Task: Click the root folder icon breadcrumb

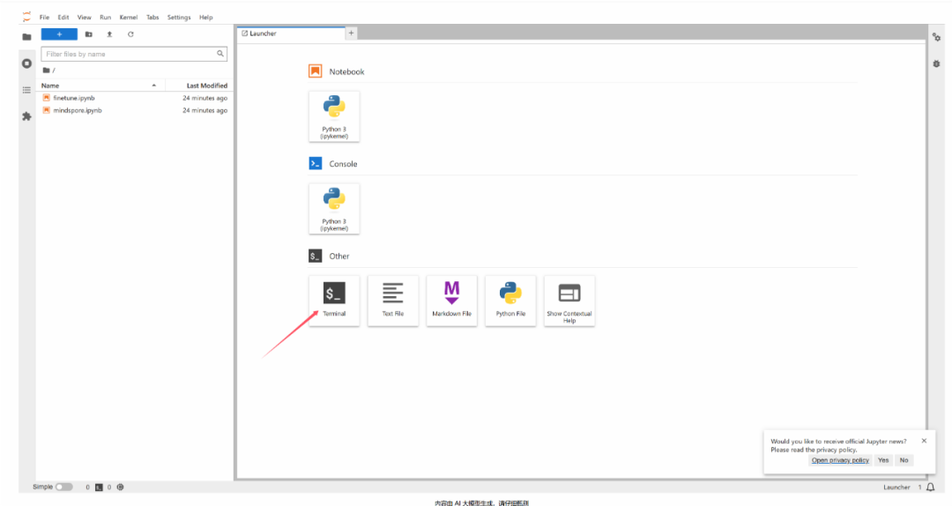Action: click(46, 71)
